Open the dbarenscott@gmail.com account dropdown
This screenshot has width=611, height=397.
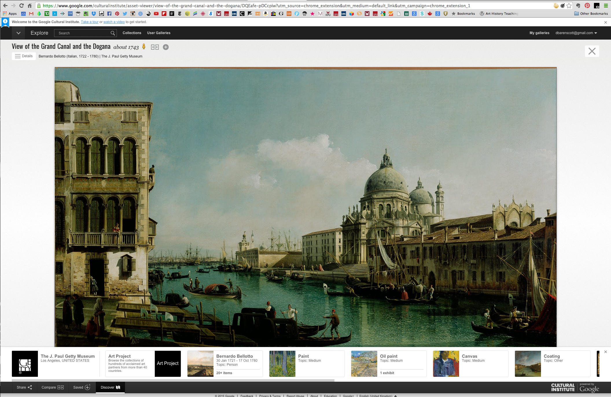(576, 33)
